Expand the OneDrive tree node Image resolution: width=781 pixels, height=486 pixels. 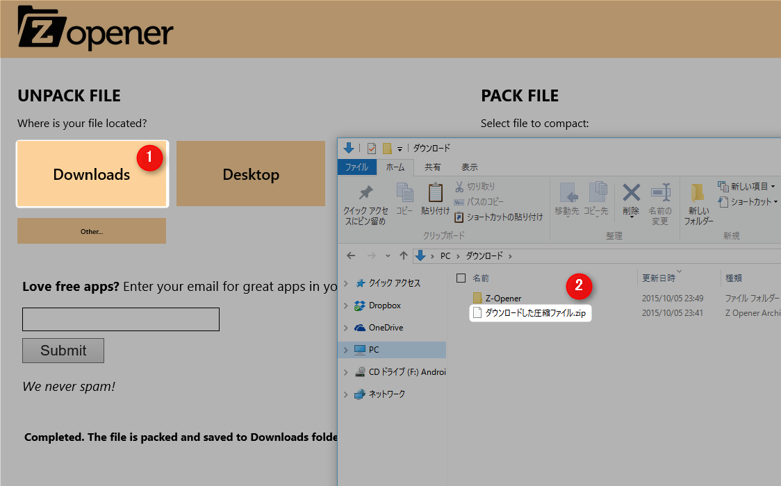(x=346, y=328)
